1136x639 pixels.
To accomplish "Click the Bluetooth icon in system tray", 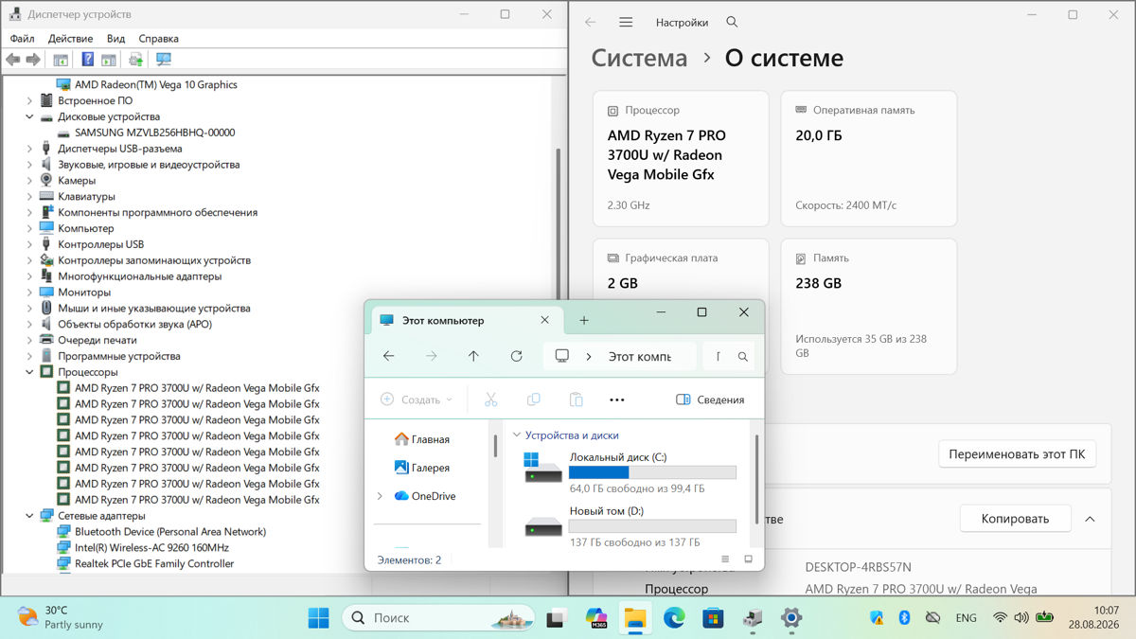I will (904, 617).
